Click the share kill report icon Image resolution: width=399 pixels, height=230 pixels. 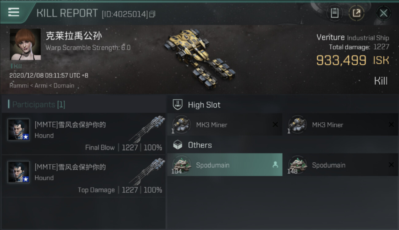(356, 13)
